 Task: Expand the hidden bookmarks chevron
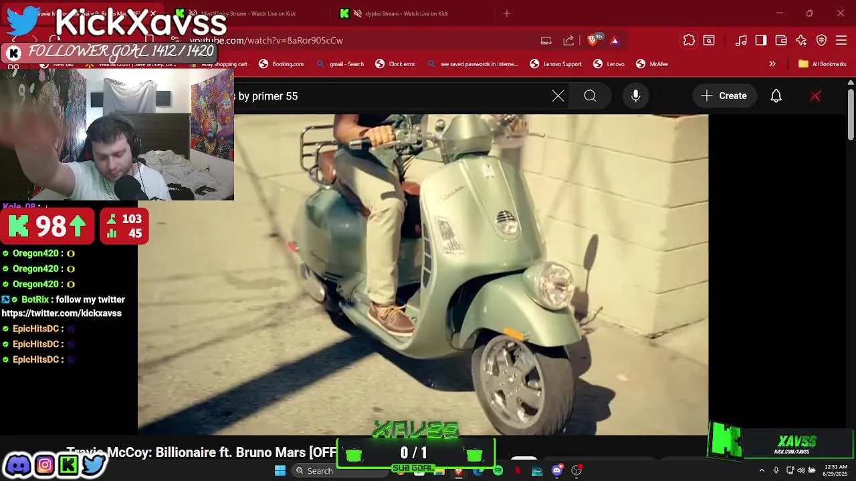[772, 64]
